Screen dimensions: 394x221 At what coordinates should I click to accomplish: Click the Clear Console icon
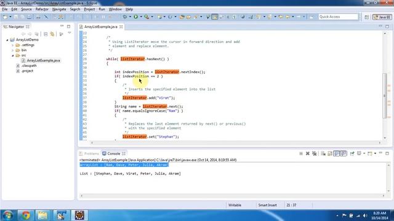point(323,153)
